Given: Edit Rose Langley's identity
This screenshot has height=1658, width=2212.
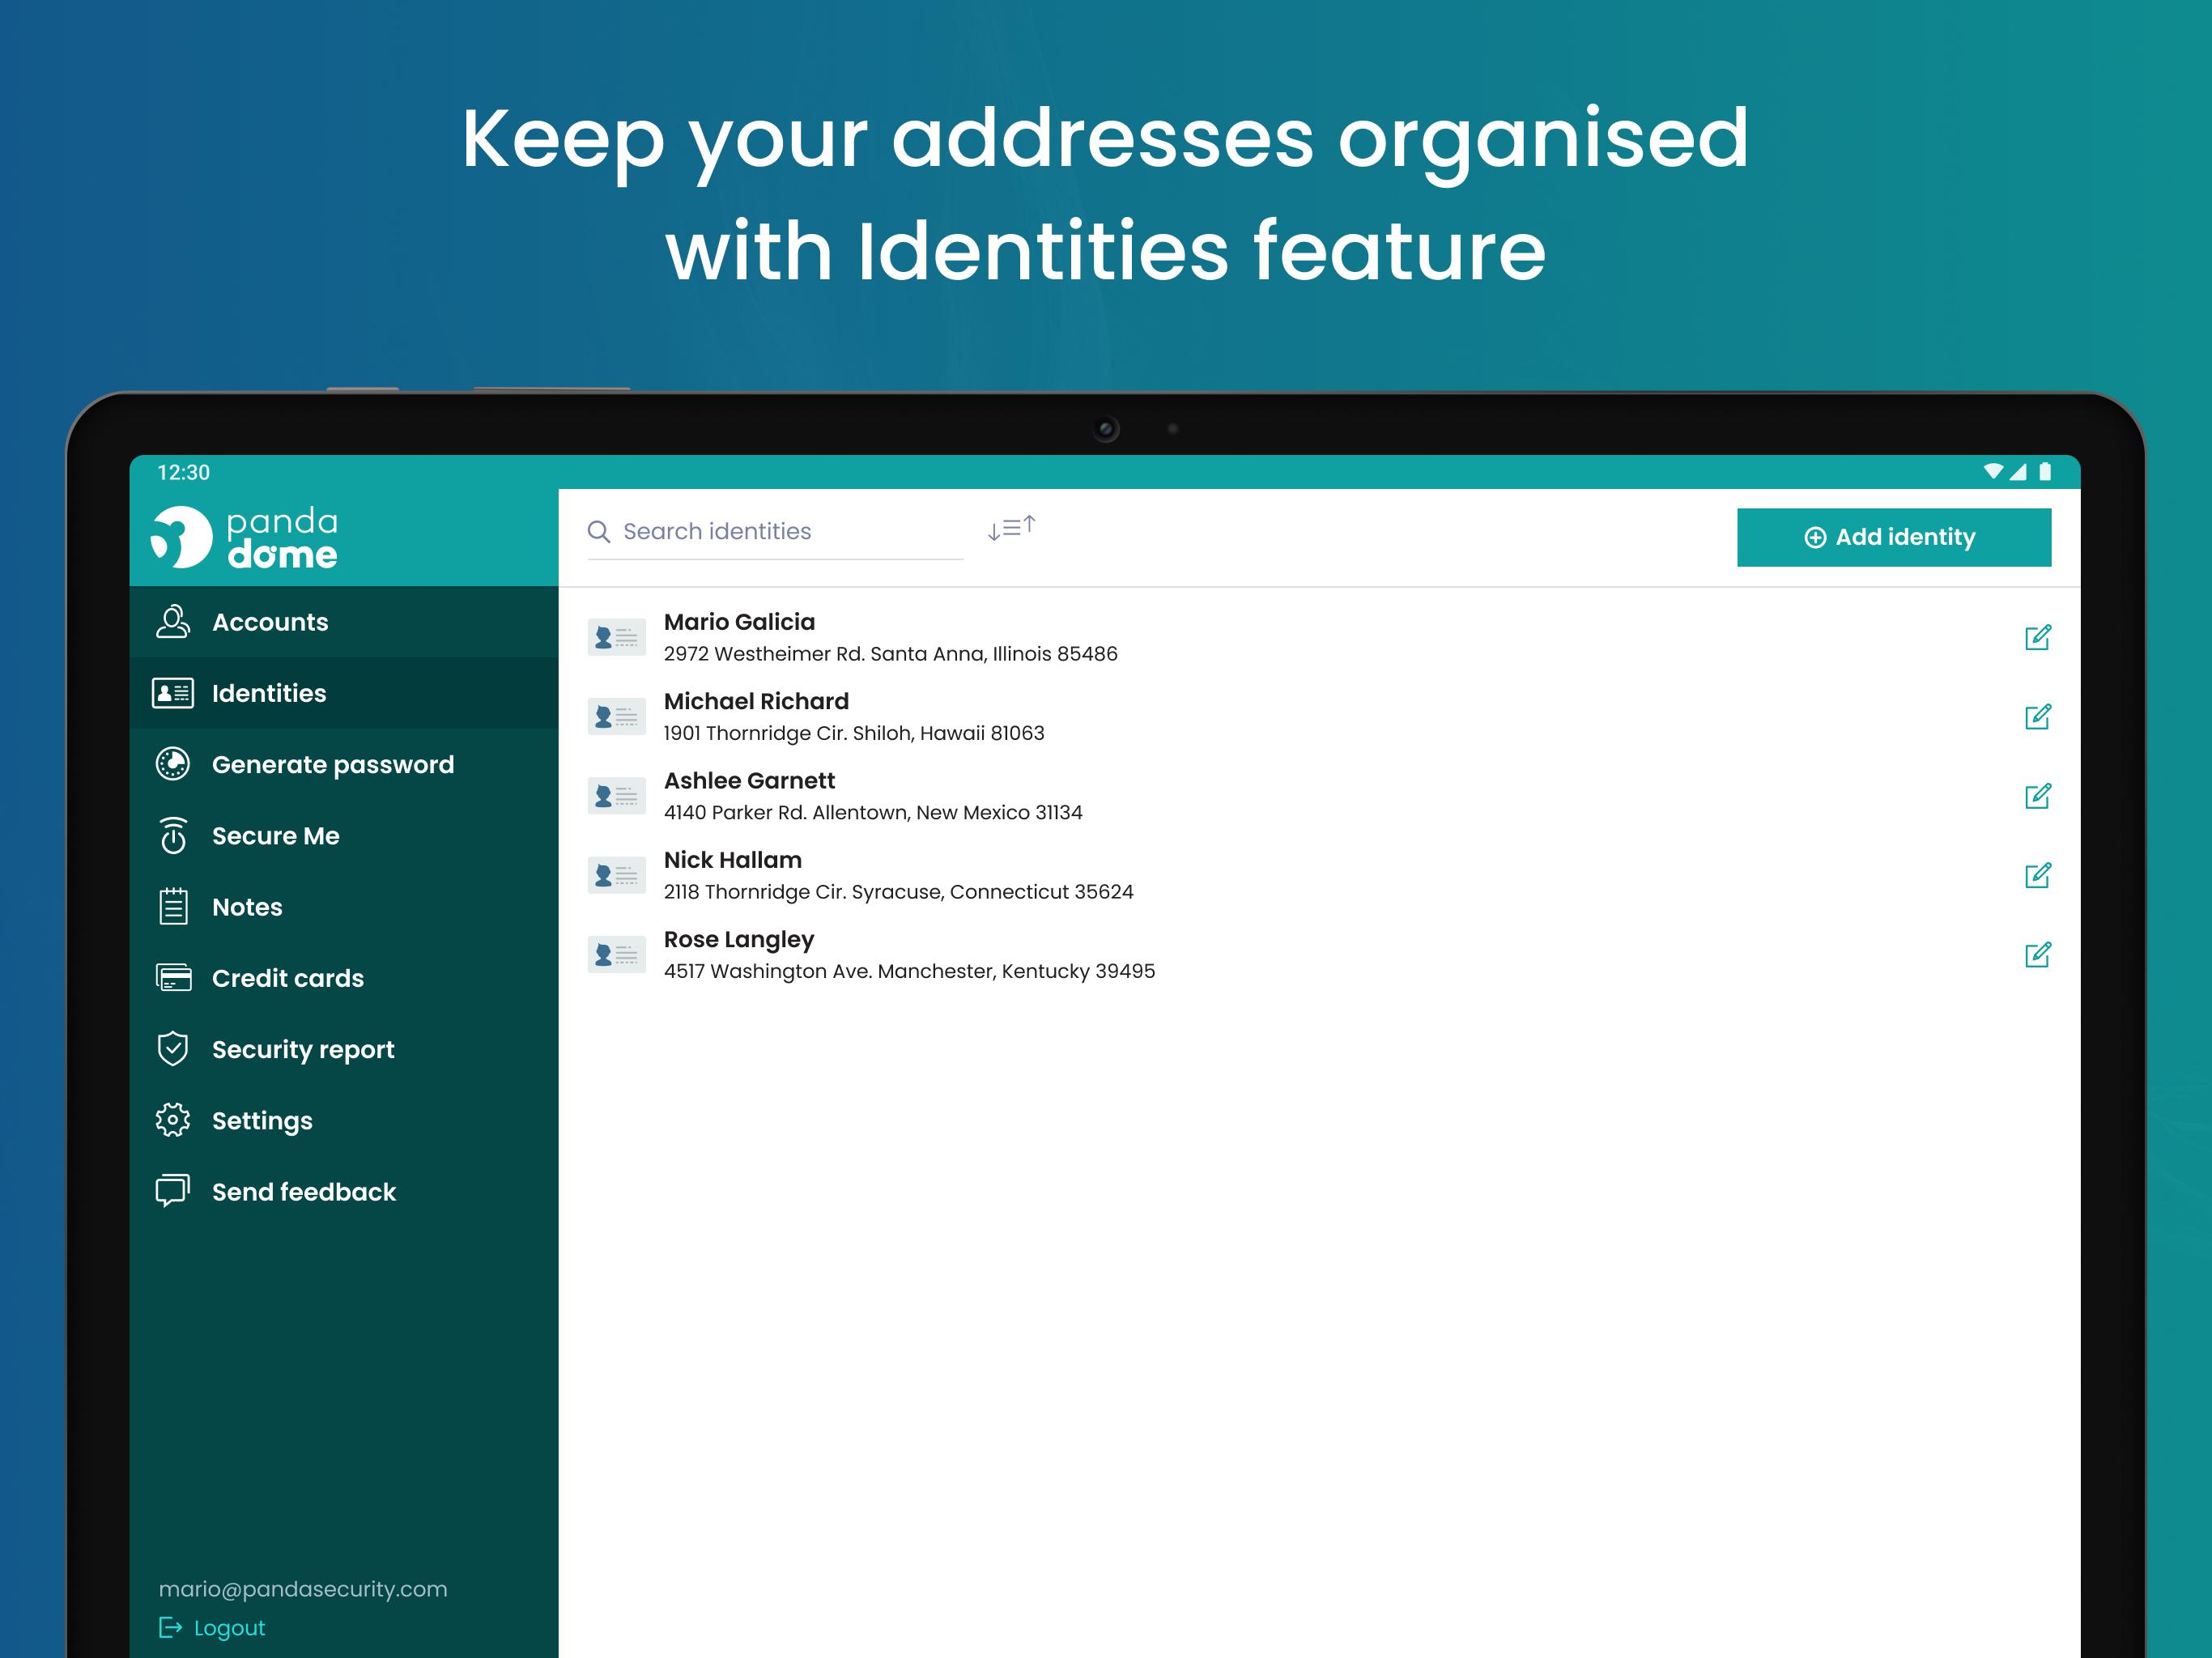Looking at the screenshot, I should (2037, 955).
